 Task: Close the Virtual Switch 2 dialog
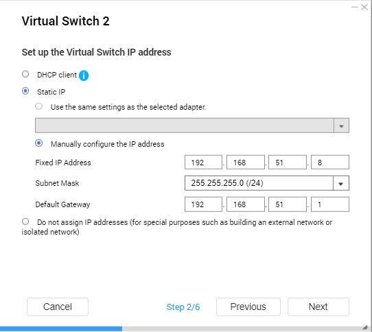(364, 8)
